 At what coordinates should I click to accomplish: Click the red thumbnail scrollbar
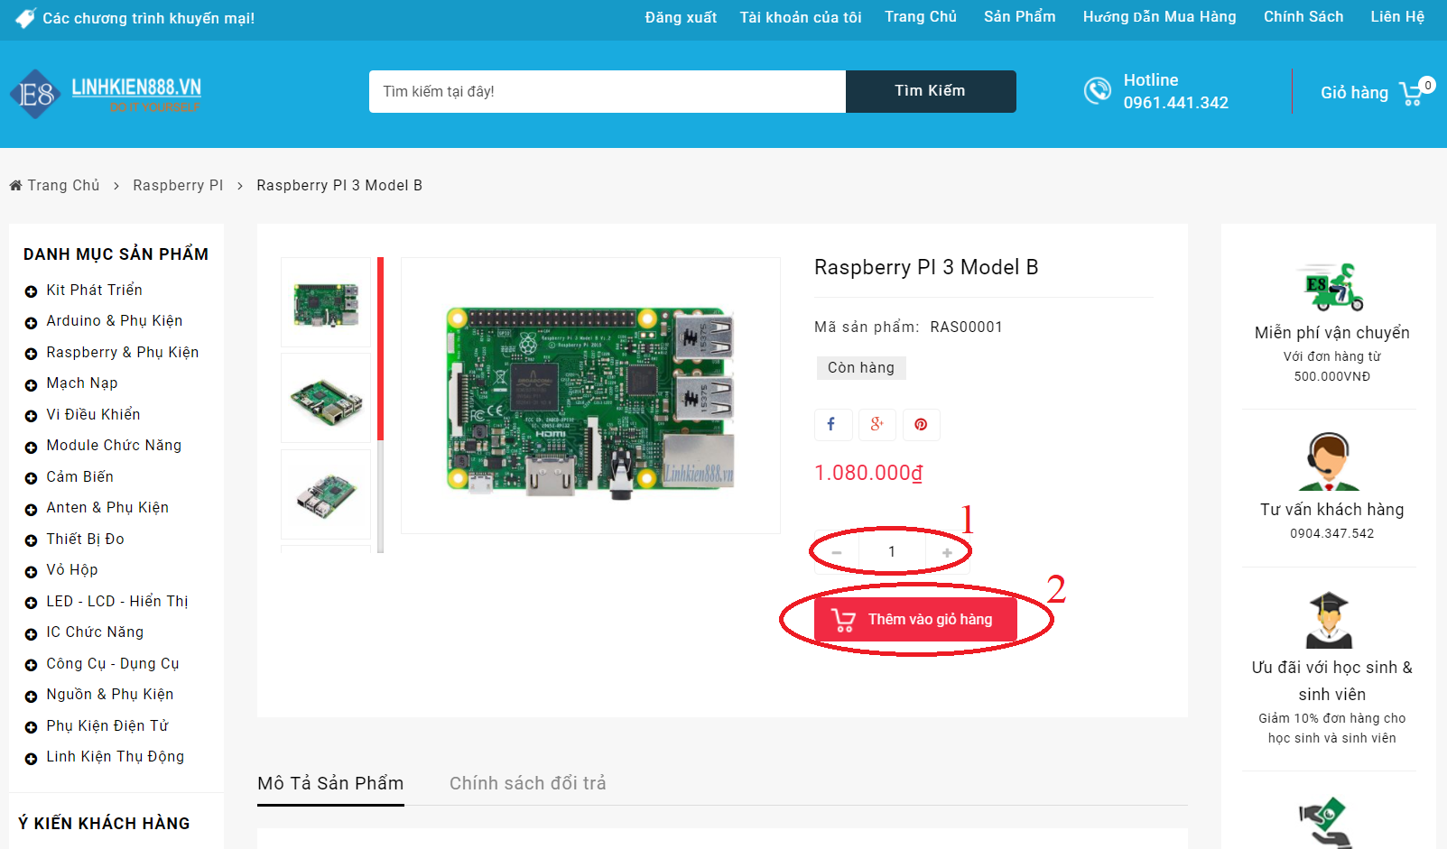tap(381, 349)
